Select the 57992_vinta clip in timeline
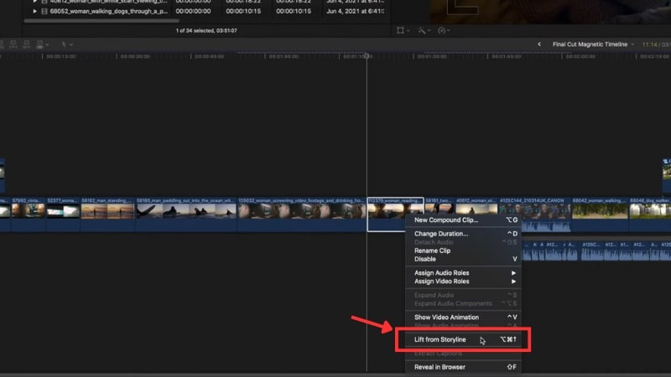Screen dimensions: 671x377 [x=29, y=214]
